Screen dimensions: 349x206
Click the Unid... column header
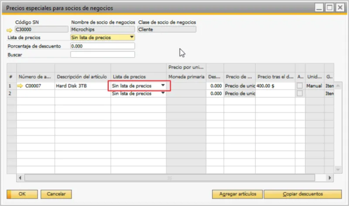315,77
